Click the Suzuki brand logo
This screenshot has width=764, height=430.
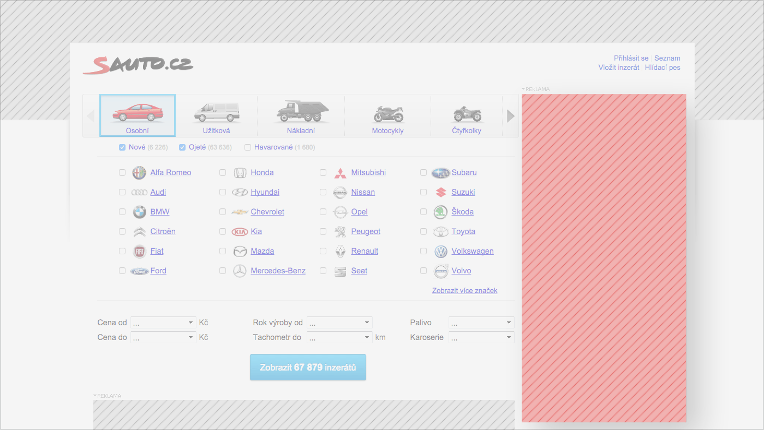(x=440, y=192)
